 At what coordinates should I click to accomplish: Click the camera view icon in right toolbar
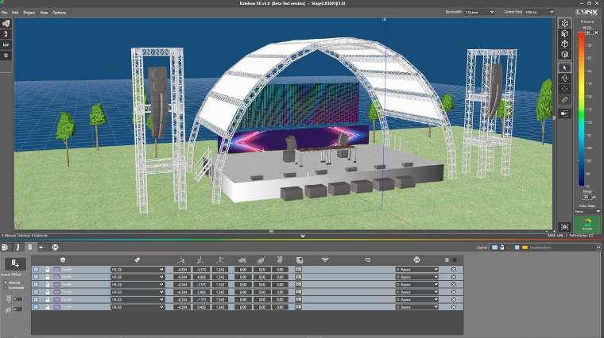tap(564, 113)
